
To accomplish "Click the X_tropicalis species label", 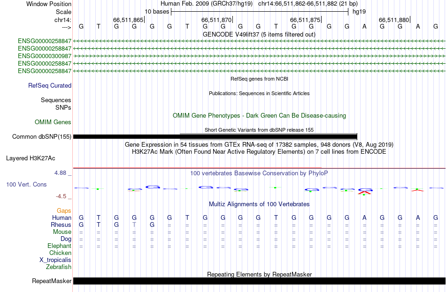I will 55,260.
